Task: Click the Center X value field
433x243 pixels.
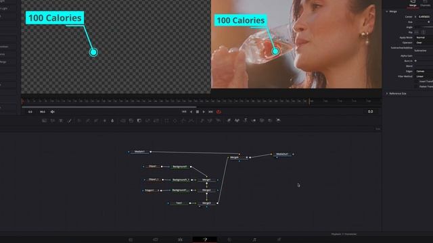Action: coord(425,17)
